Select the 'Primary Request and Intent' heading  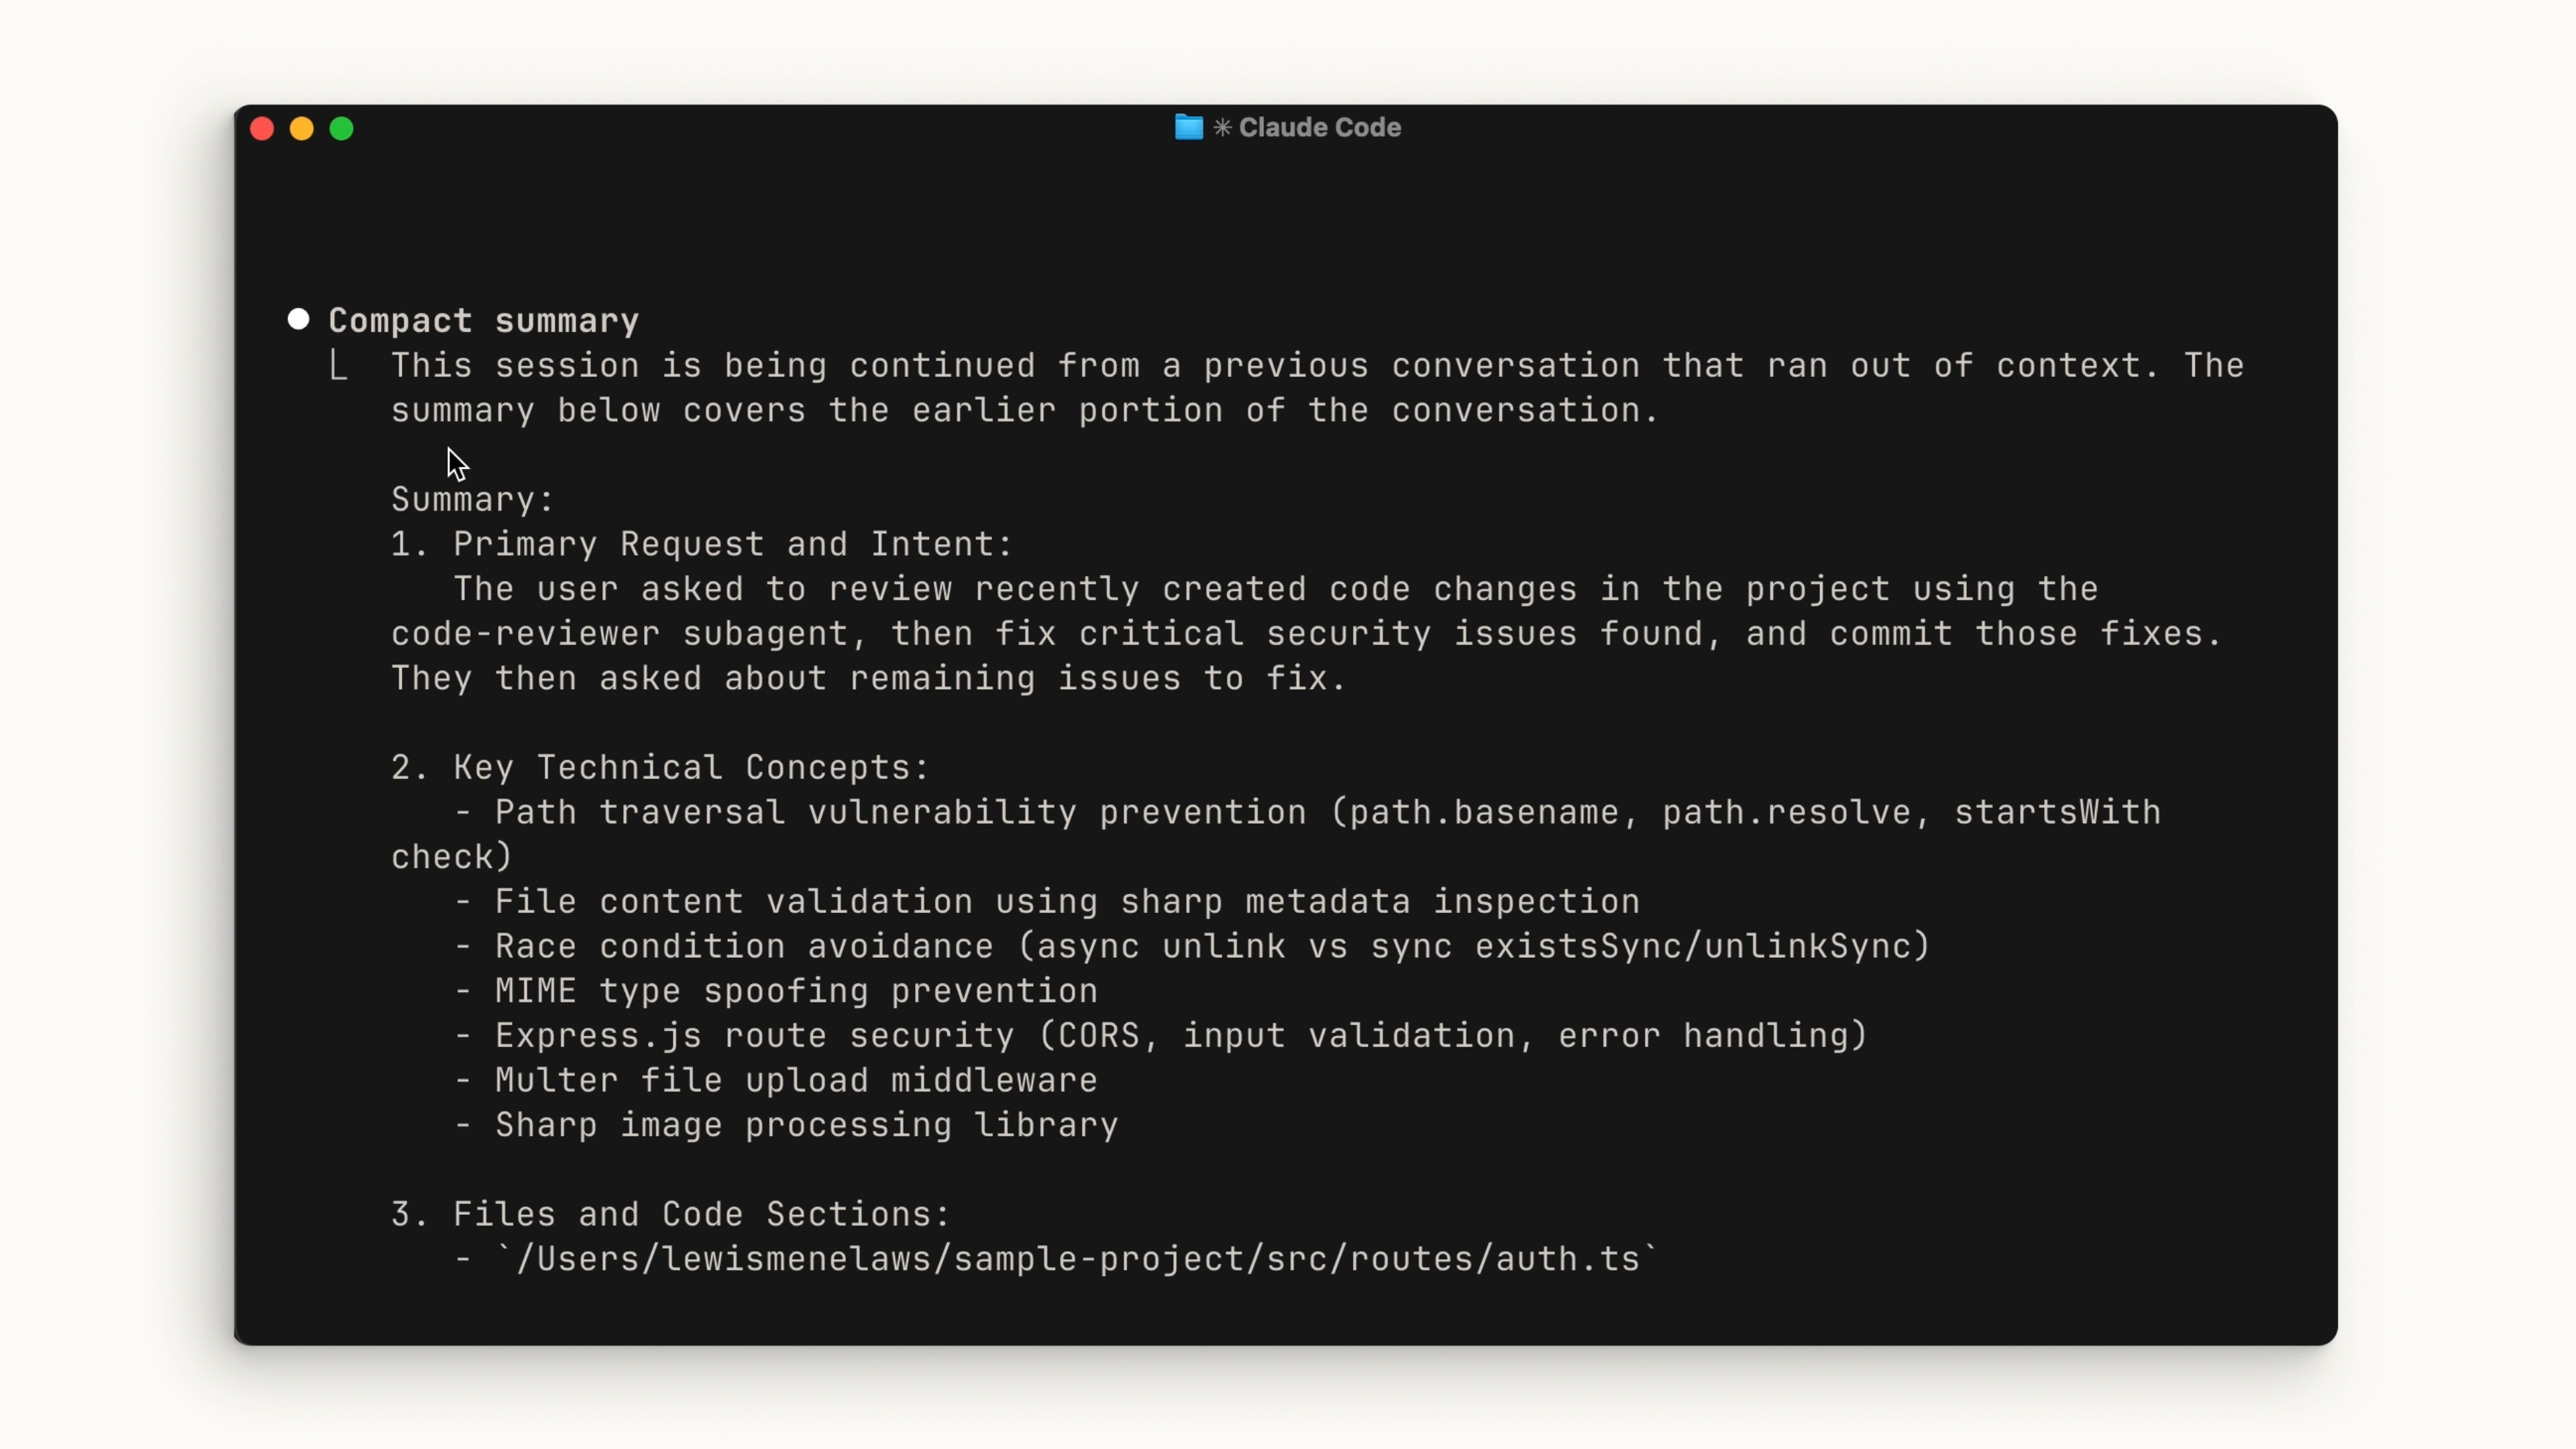pyautogui.click(x=732, y=544)
